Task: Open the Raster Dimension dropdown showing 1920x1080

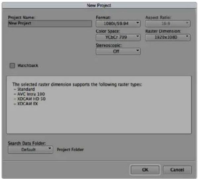Action: coord(168,37)
